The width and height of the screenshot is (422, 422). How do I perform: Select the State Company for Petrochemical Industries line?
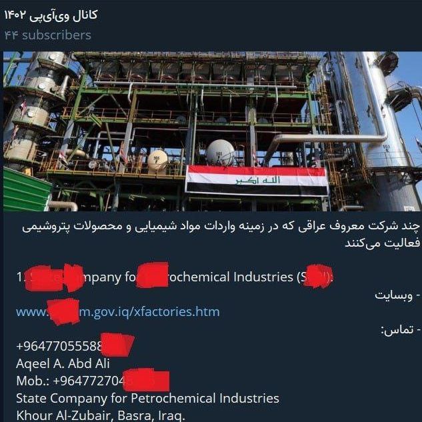coord(147,398)
